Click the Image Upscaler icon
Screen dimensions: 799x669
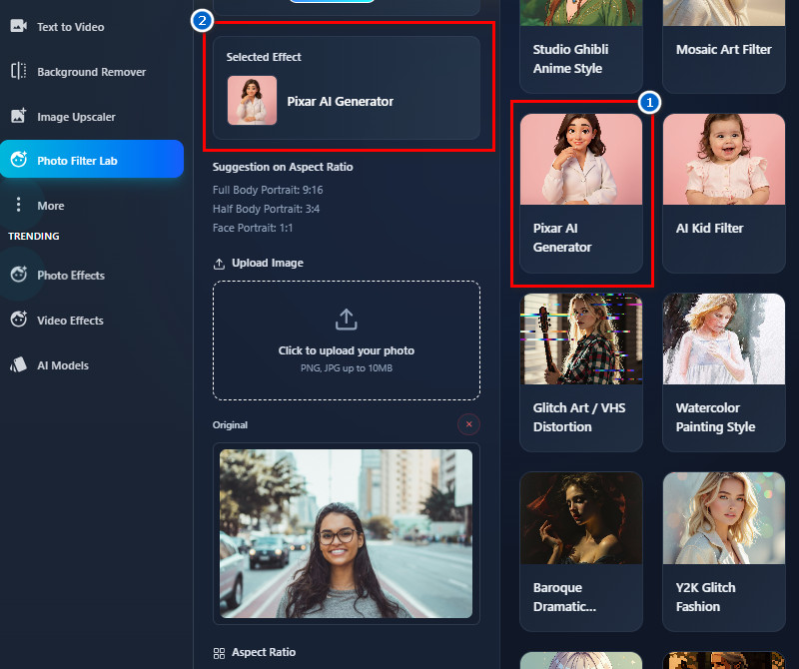pyautogui.click(x=18, y=116)
